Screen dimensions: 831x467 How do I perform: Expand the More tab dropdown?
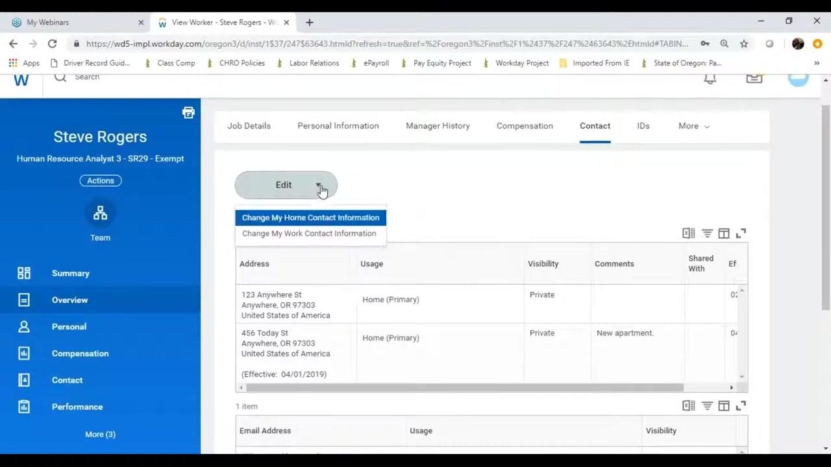point(694,126)
